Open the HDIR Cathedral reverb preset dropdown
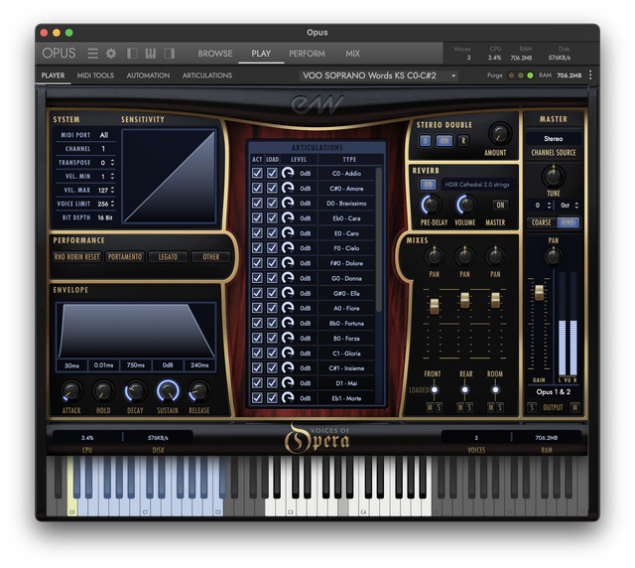 click(477, 185)
